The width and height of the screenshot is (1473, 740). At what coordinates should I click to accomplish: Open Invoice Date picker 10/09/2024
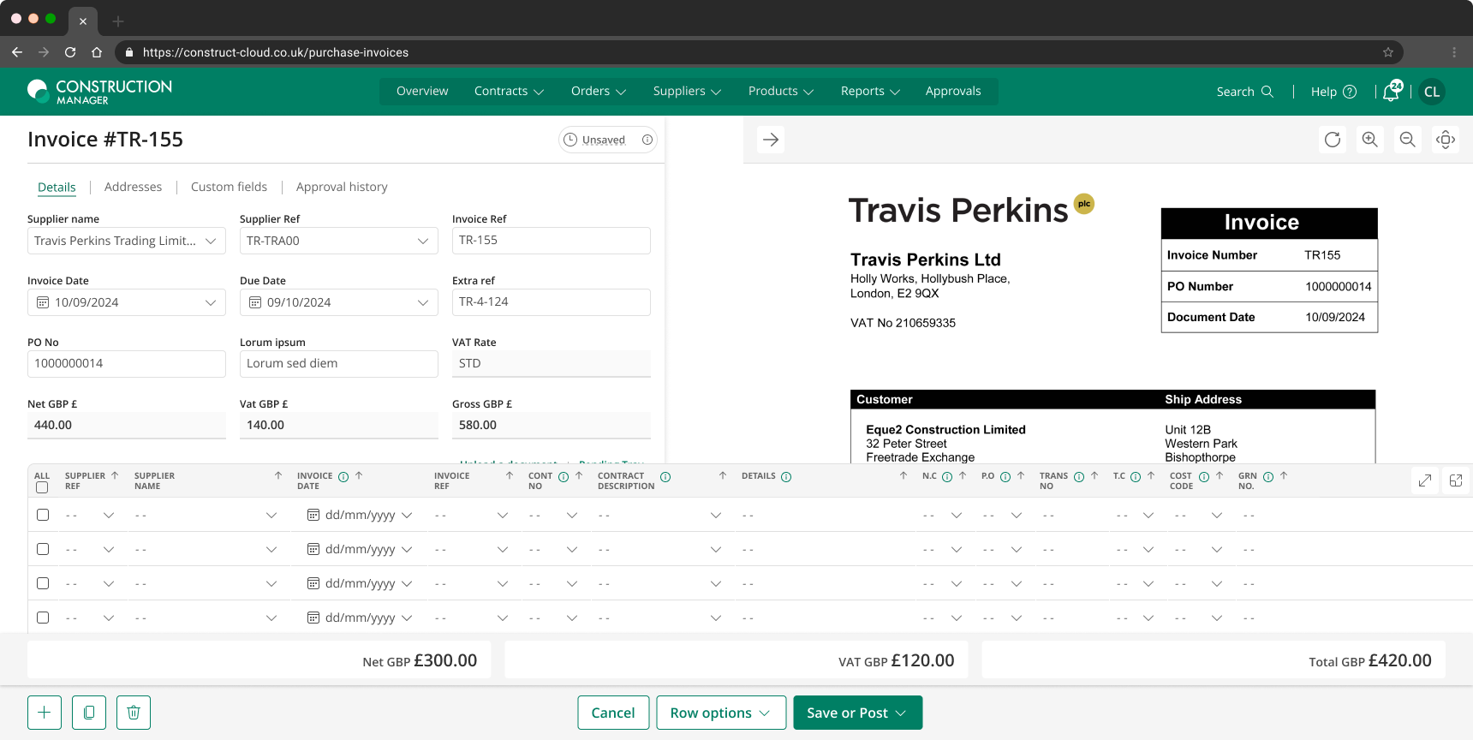[127, 302]
